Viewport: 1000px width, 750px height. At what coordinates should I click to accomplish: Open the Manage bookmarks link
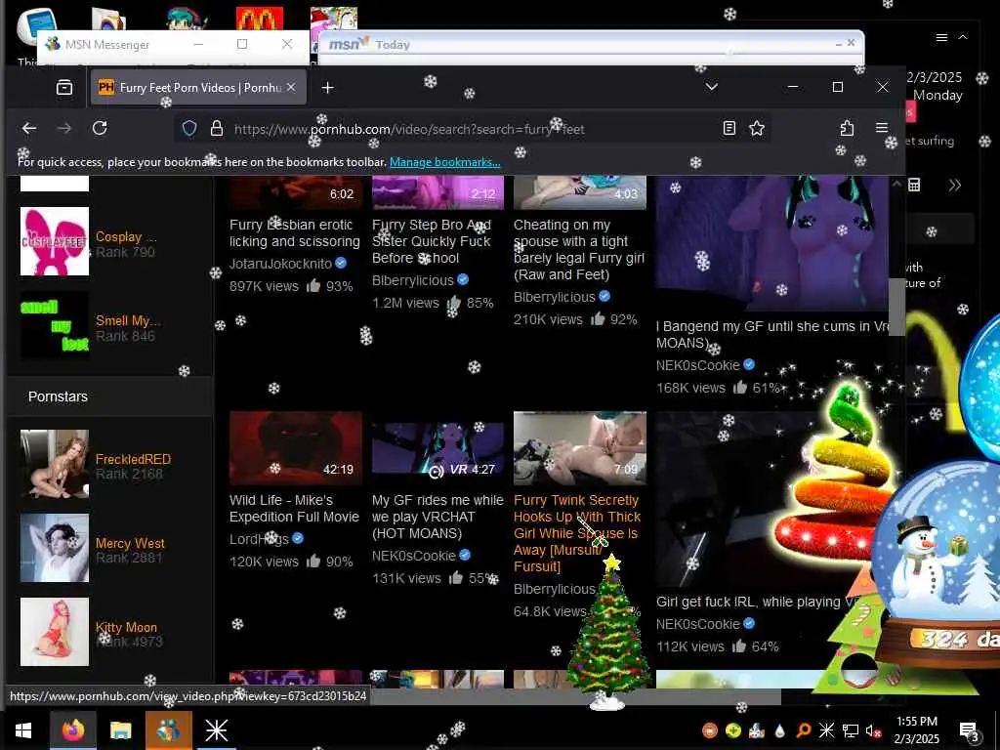tap(445, 162)
